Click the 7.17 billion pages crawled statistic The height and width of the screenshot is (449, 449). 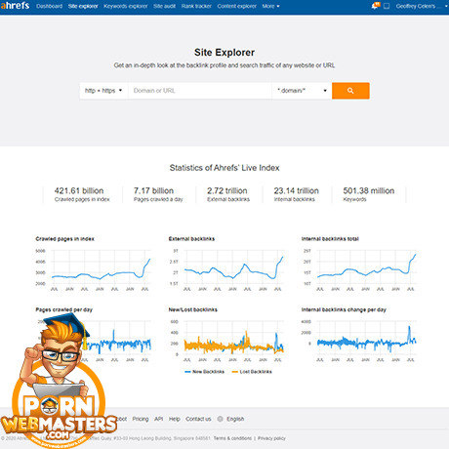point(158,194)
